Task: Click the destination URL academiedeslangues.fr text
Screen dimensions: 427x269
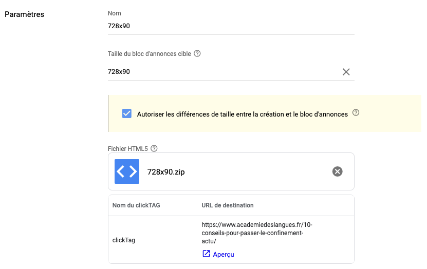Action: coord(257,233)
